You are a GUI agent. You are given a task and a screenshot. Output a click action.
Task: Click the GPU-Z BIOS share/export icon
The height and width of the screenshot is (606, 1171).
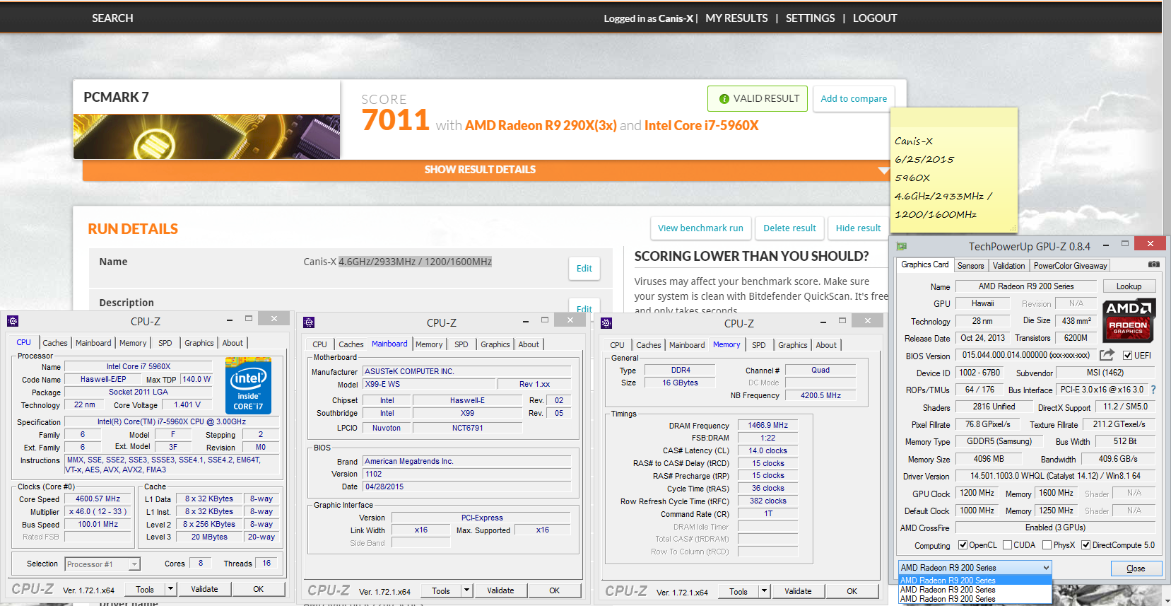1107,355
